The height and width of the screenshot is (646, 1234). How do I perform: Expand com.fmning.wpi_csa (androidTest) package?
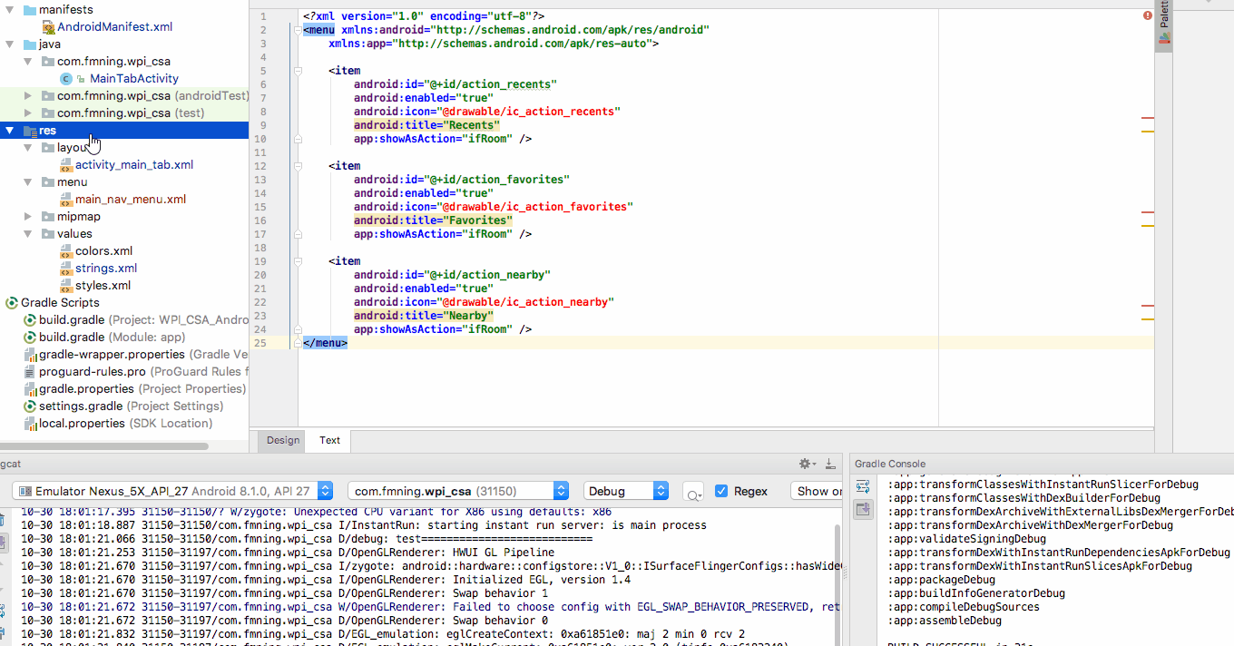(28, 96)
